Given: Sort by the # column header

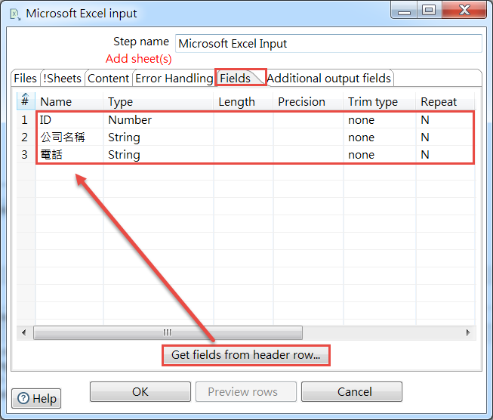Looking at the screenshot, I should click(x=26, y=101).
